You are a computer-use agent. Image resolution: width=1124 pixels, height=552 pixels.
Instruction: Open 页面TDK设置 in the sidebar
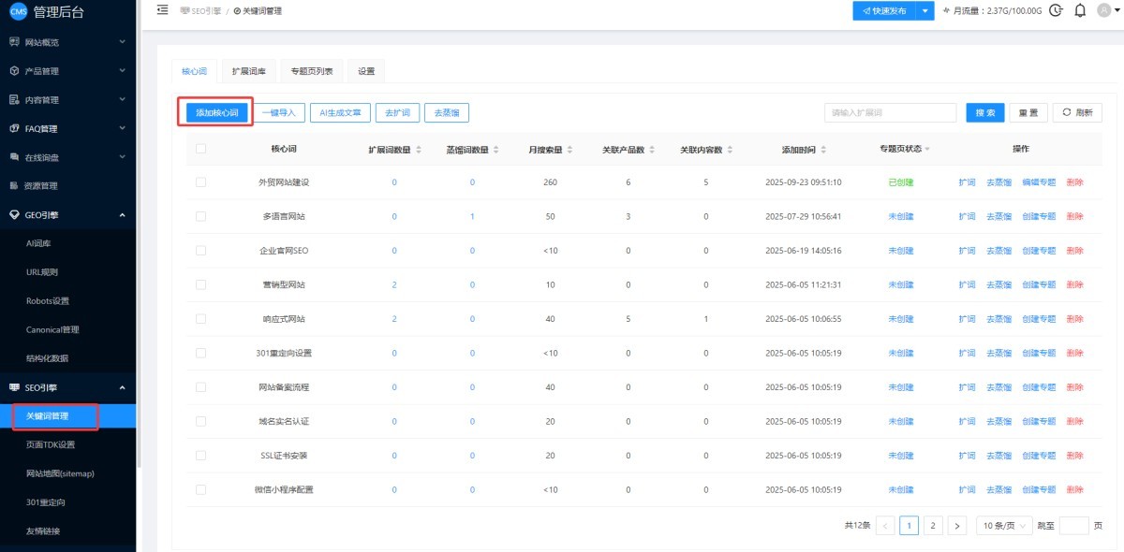(51, 444)
